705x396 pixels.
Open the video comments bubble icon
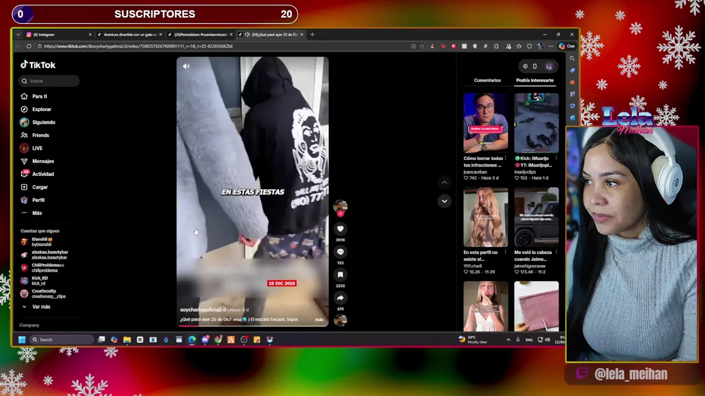pos(340,252)
